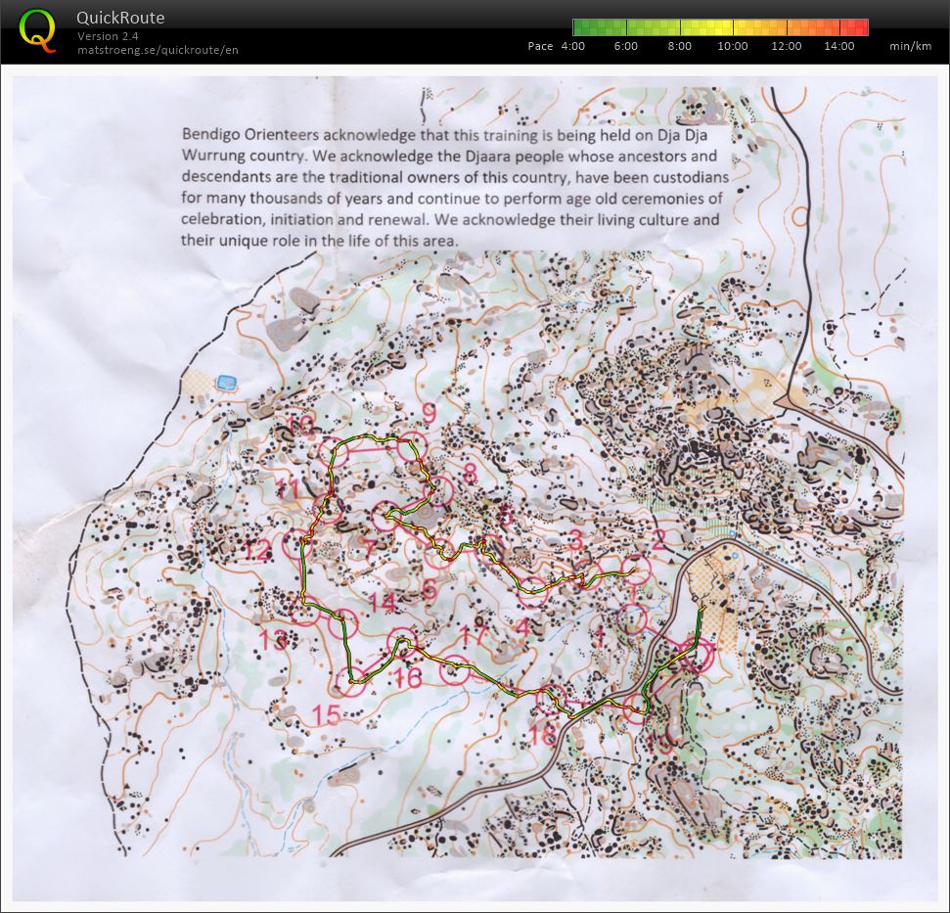Click the control circle for checkpoint 2
The height and width of the screenshot is (913, 950).
[x=637, y=570]
